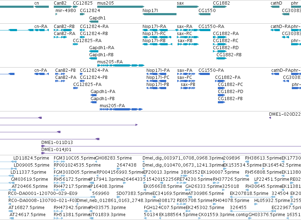301x220 pixels.
Task: Select the SD07383.5prime EST label
Action: pyautogui.click(x=134, y=193)
